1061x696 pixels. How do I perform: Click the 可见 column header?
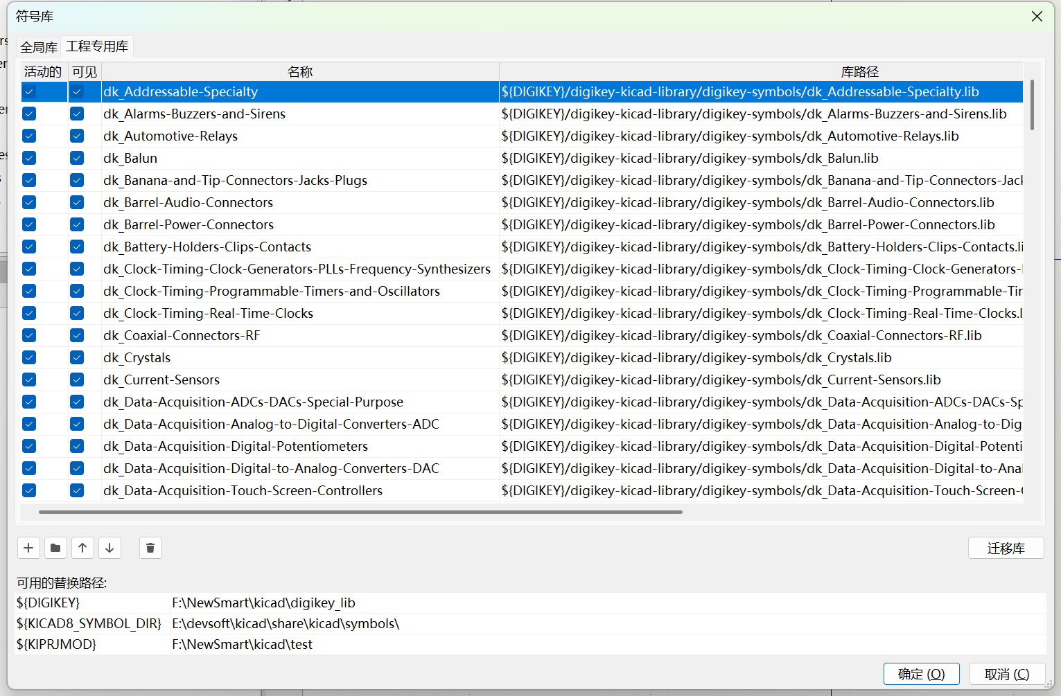tap(85, 71)
